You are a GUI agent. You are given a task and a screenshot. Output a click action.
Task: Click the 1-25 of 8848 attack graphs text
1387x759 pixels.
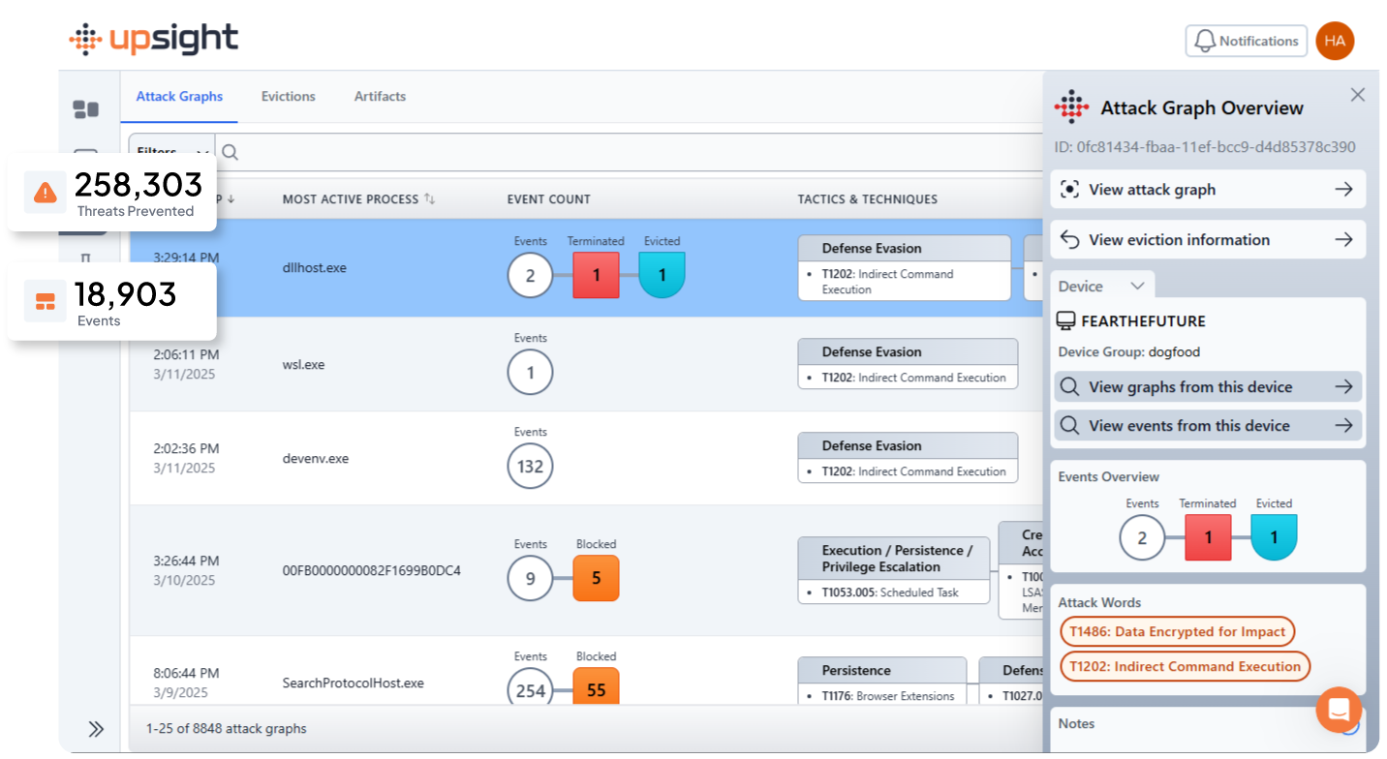(226, 729)
